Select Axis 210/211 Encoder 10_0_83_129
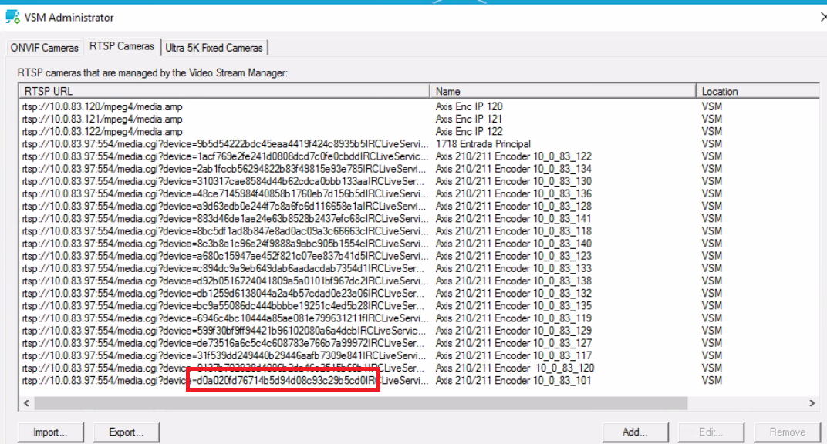The height and width of the screenshot is (444, 827). pos(513,331)
